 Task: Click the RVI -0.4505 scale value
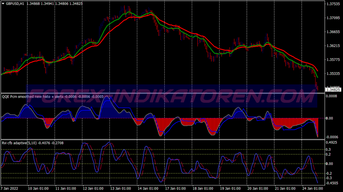pyautogui.click(x=332, y=183)
